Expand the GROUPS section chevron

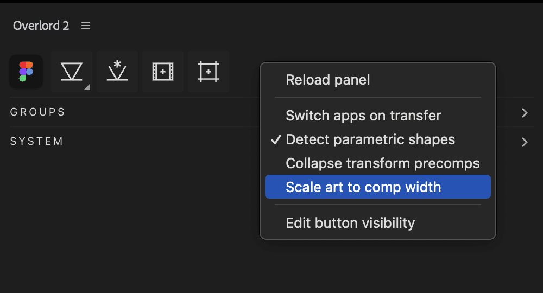coord(525,113)
